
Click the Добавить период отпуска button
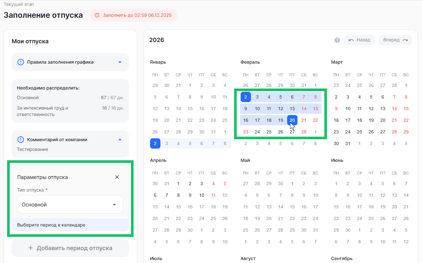click(70, 248)
